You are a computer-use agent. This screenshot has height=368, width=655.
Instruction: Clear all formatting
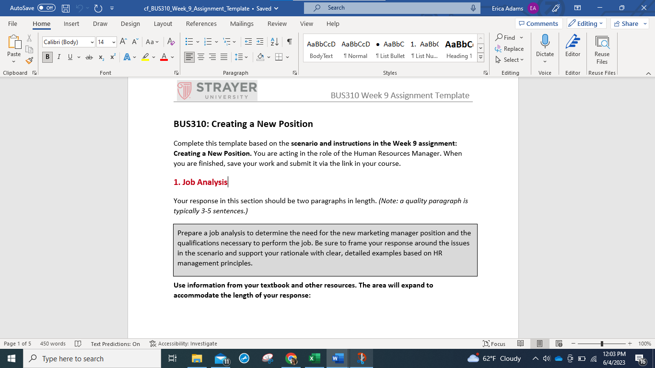pos(170,42)
